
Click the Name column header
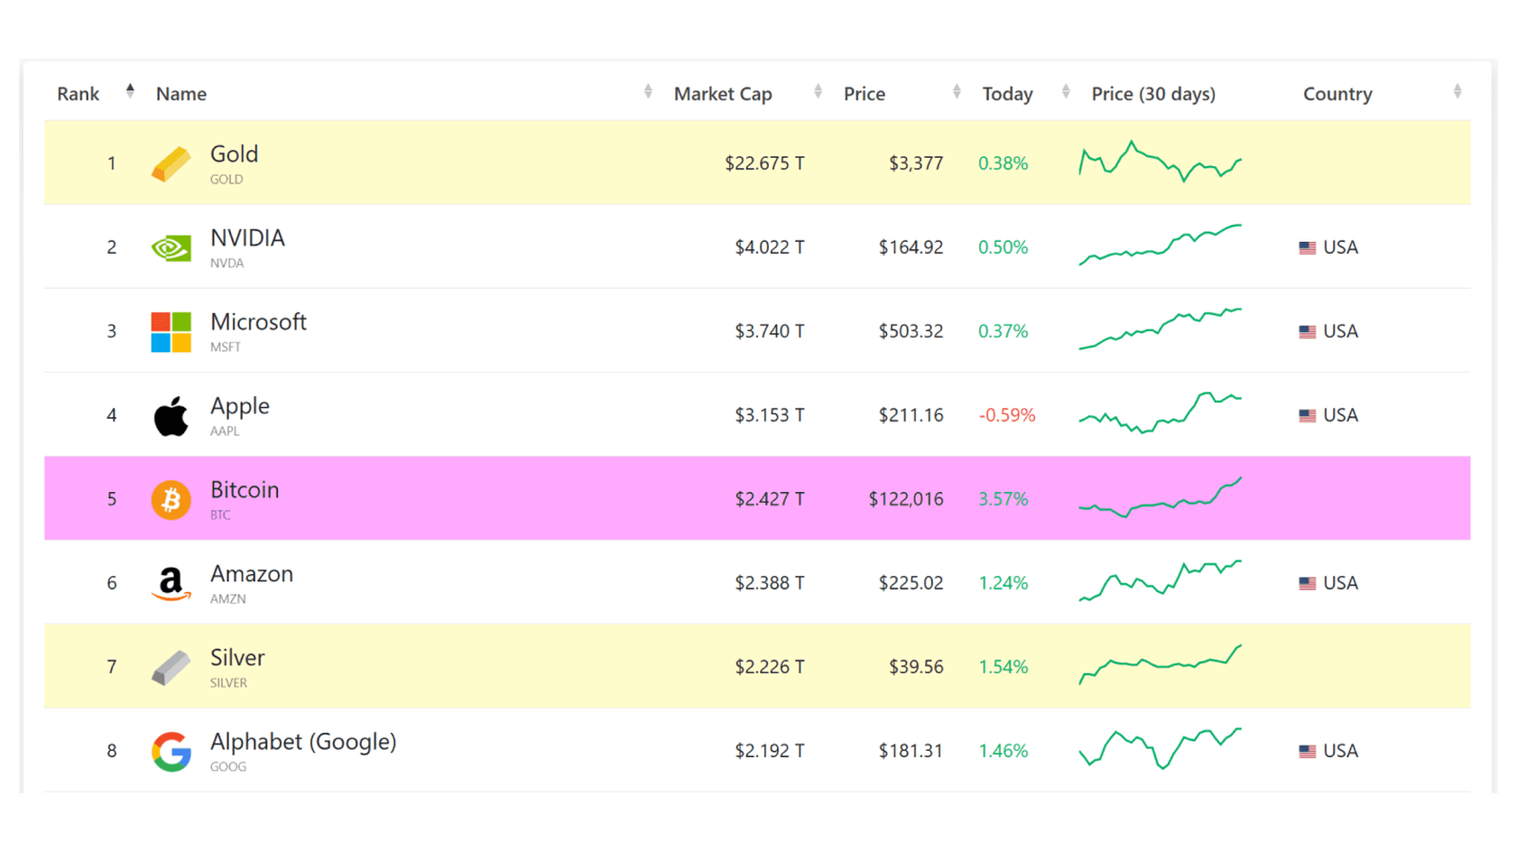tap(180, 94)
